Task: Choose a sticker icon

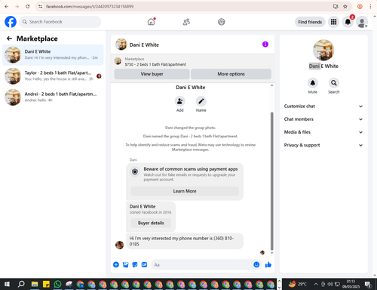Action: [135, 264]
